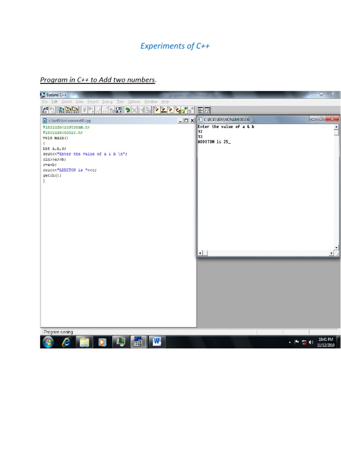Click the tile horizontal windows toolbar icon
Screen dimensions: 341x455
coord(200,110)
